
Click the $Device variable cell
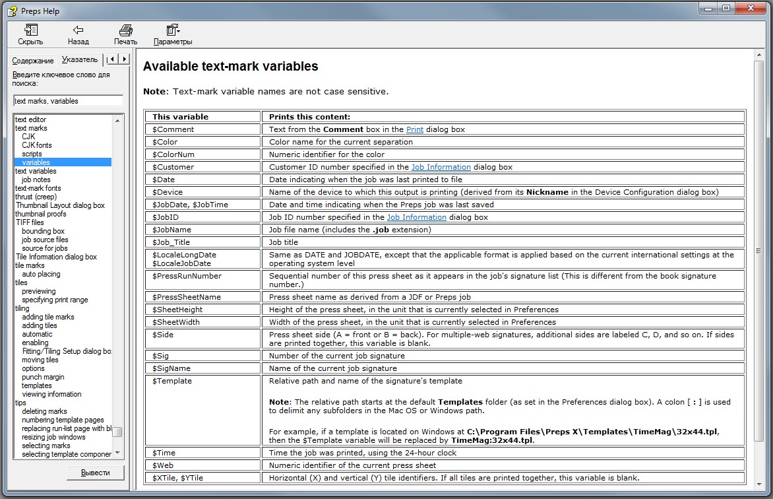click(202, 192)
